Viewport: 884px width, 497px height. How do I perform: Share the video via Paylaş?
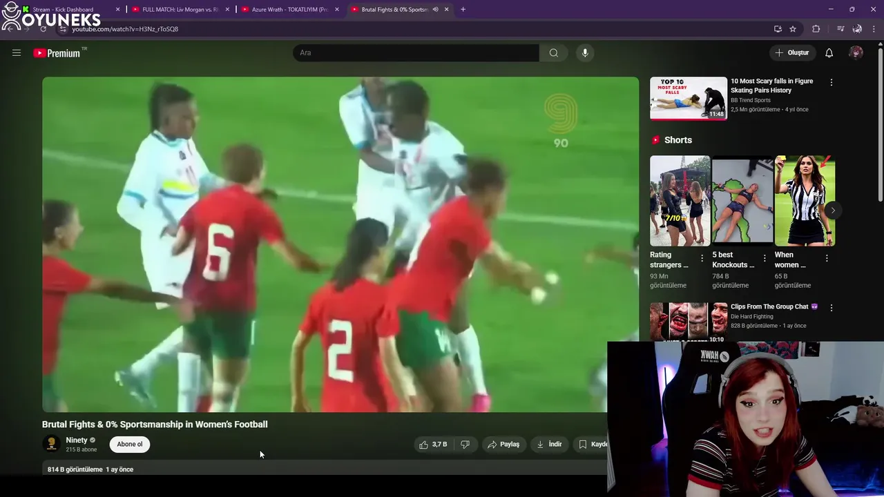point(503,445)
